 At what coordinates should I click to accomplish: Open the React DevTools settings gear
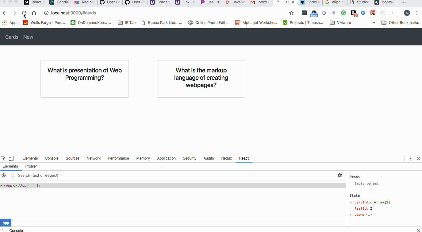pyautogui.click(x=340, y=175)
